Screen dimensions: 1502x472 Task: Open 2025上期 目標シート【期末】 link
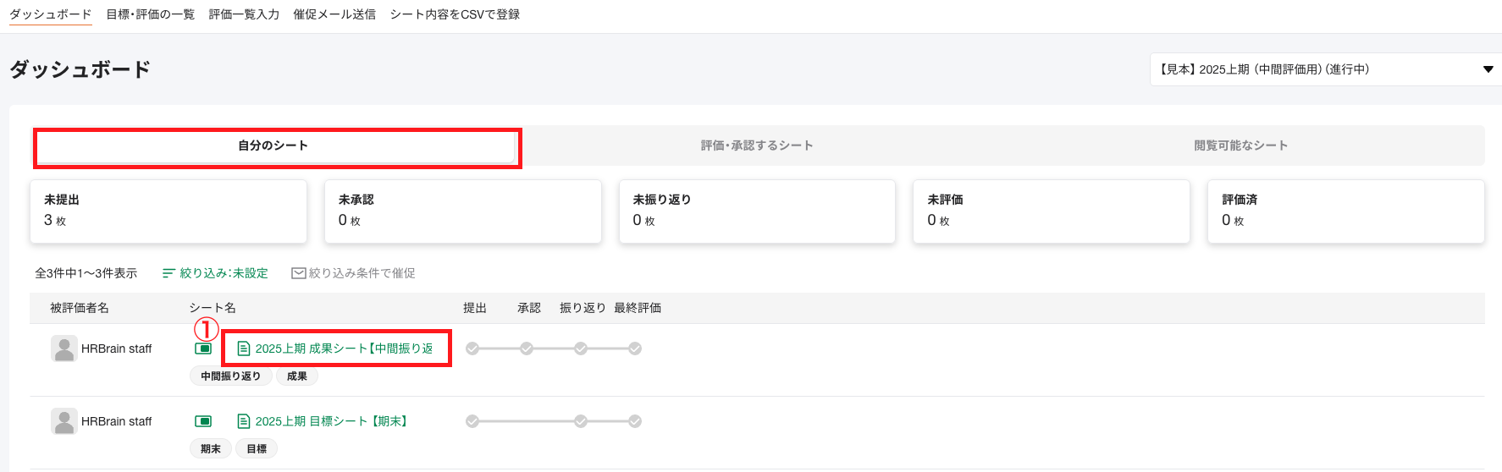coord(332,421)
